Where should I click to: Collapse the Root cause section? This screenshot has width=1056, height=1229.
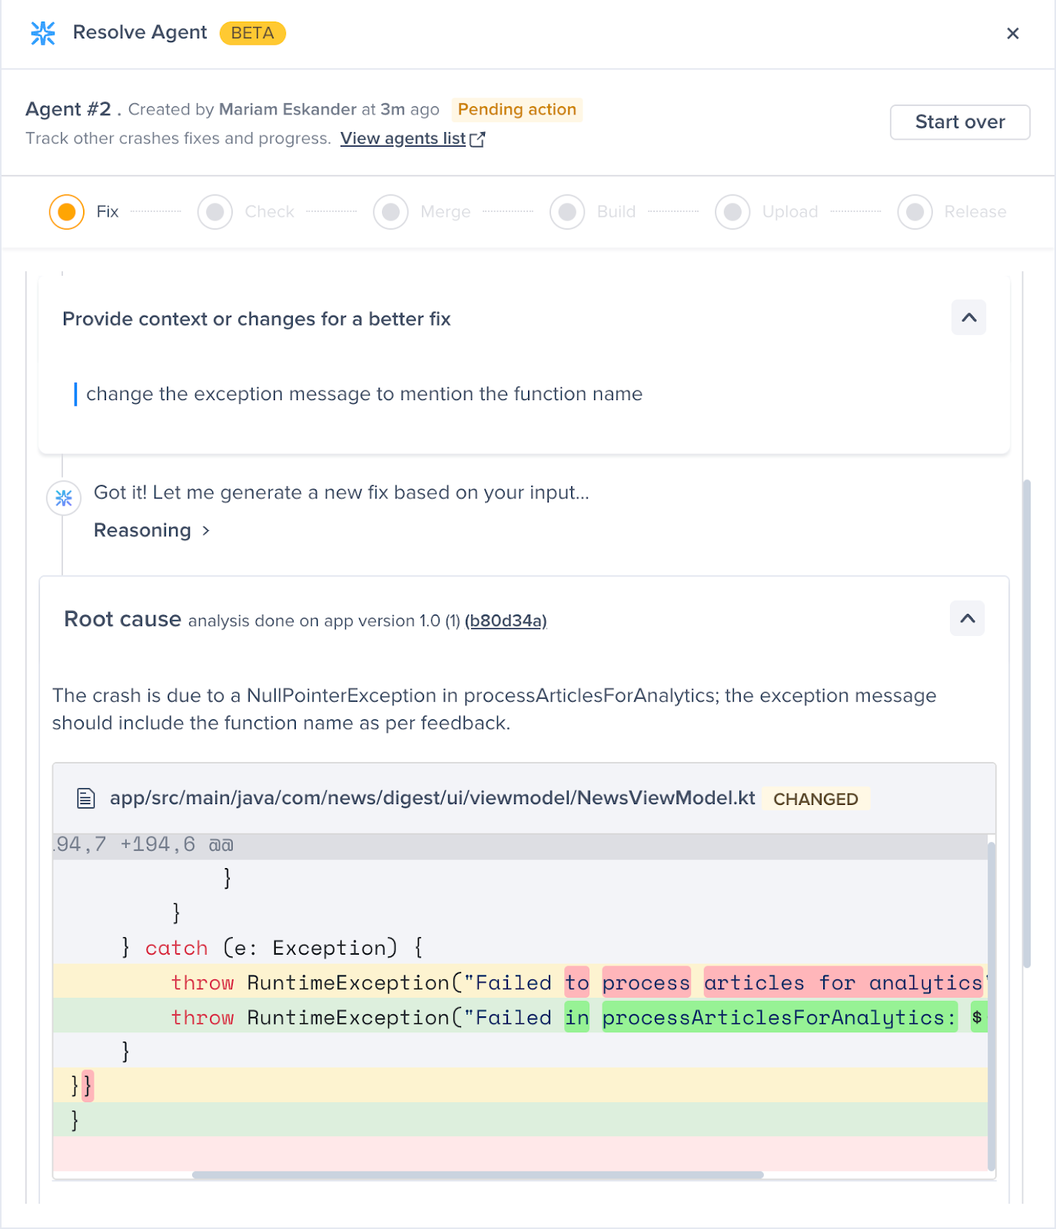tap(967, 619)
